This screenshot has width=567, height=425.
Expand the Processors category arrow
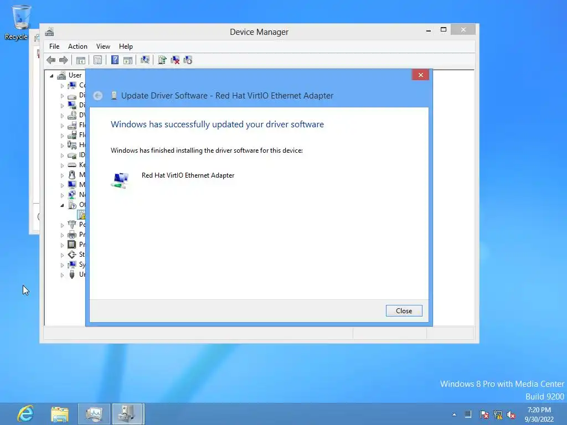62,245
